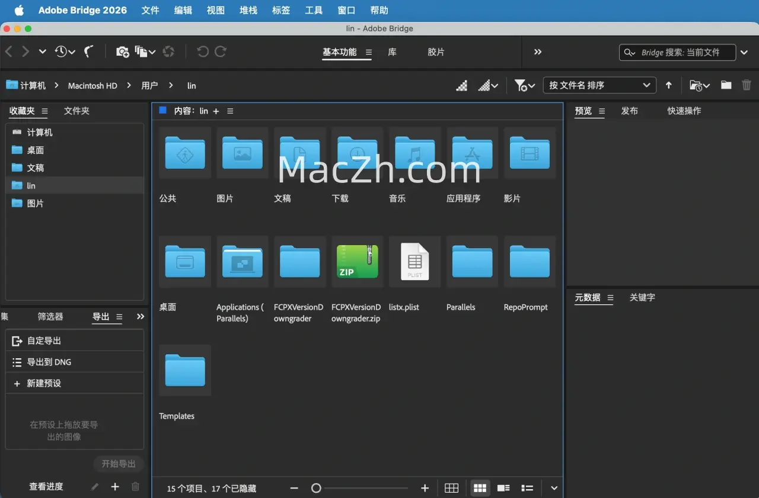Click 导出到 DNG preset
Viewport: 759px width, 498px height.
point(49,362)
